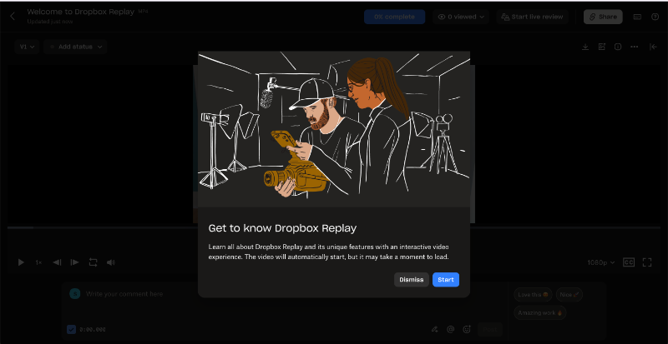Collapse the side panel with arrow-bar icon

tap(653, 47)
